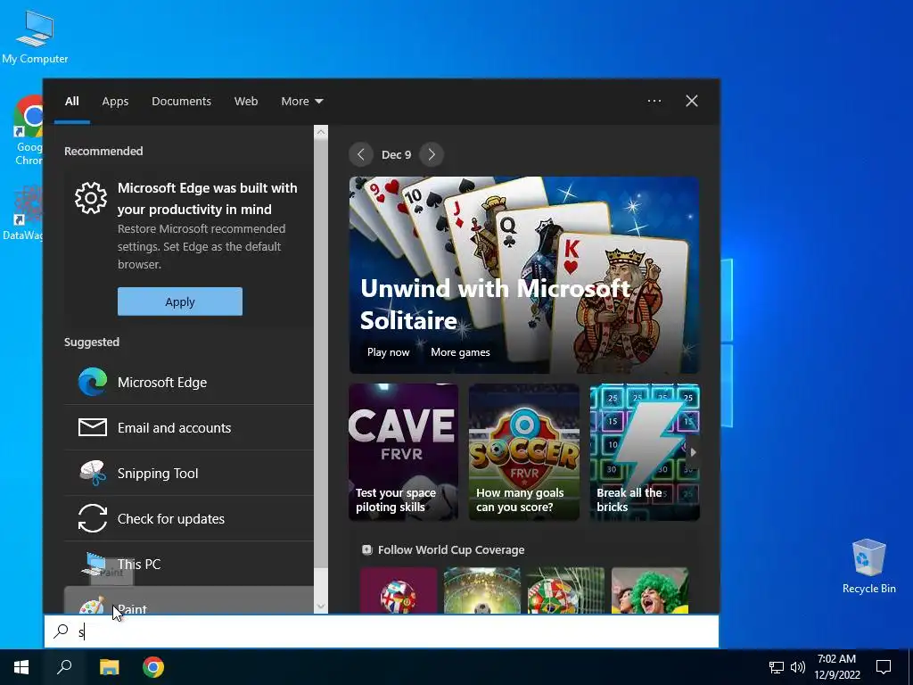Open the three-dot options menu

coord(654,101)
